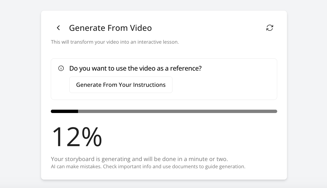Select the Generate From Video heading

pos(110,28)
